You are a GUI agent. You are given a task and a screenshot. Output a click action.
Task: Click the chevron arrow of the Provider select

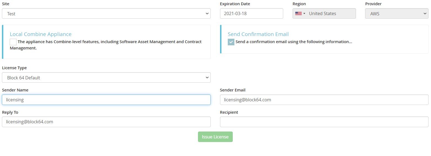click(x=425, y=13)
